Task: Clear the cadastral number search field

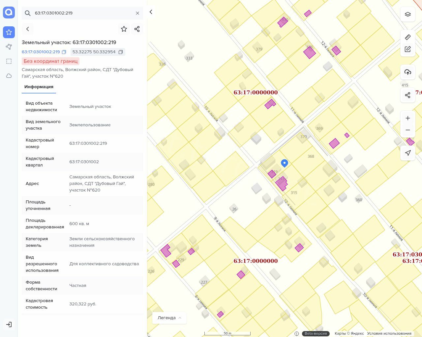Action: 137,13
